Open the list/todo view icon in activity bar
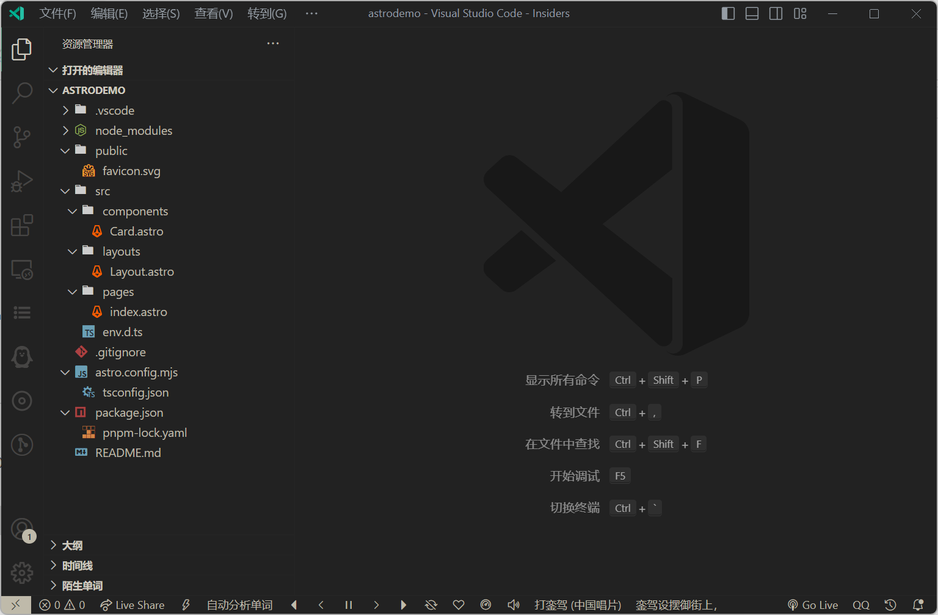Viewport: 938px width, 615px height. tap(21, 313)
